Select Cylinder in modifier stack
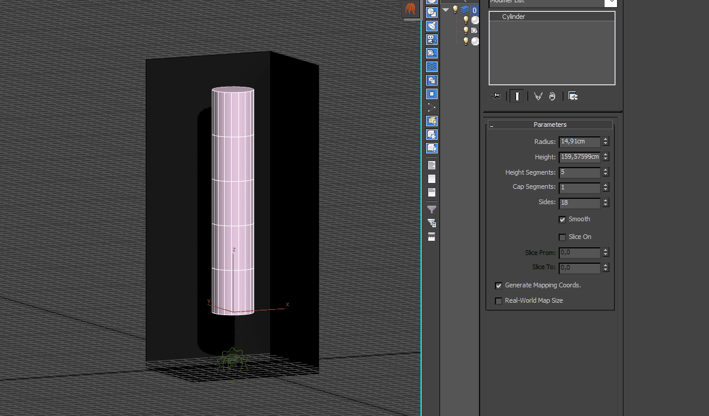The width and height of the screenshot is (709, 416). (x=513, y=17)
